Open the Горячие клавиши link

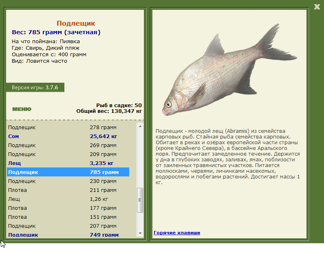(x=177, y=233)
